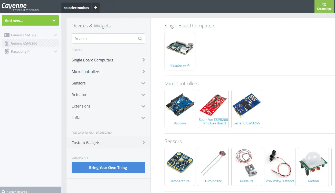Click the Search field in Devices & Widgets

click(108, 39)
